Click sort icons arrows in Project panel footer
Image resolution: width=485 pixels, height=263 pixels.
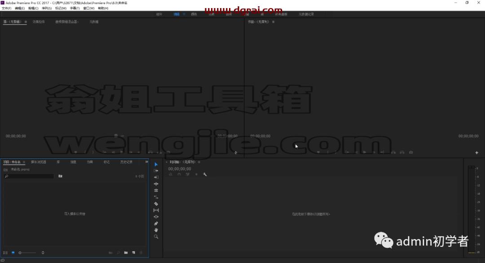tap(43, 253)
